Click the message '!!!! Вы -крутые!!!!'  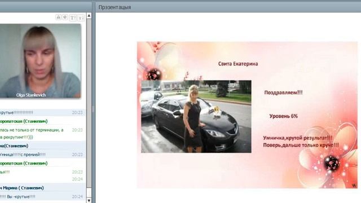coord(17,197)
